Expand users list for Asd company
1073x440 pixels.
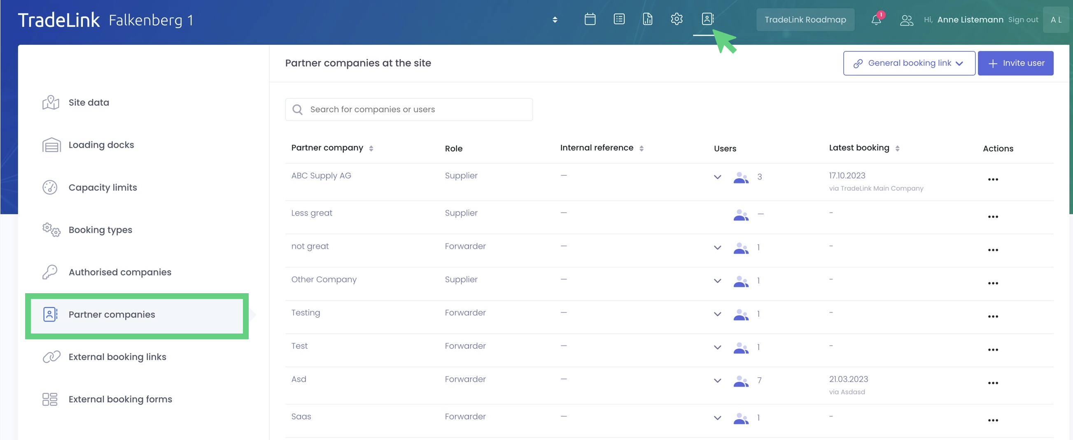717,380
